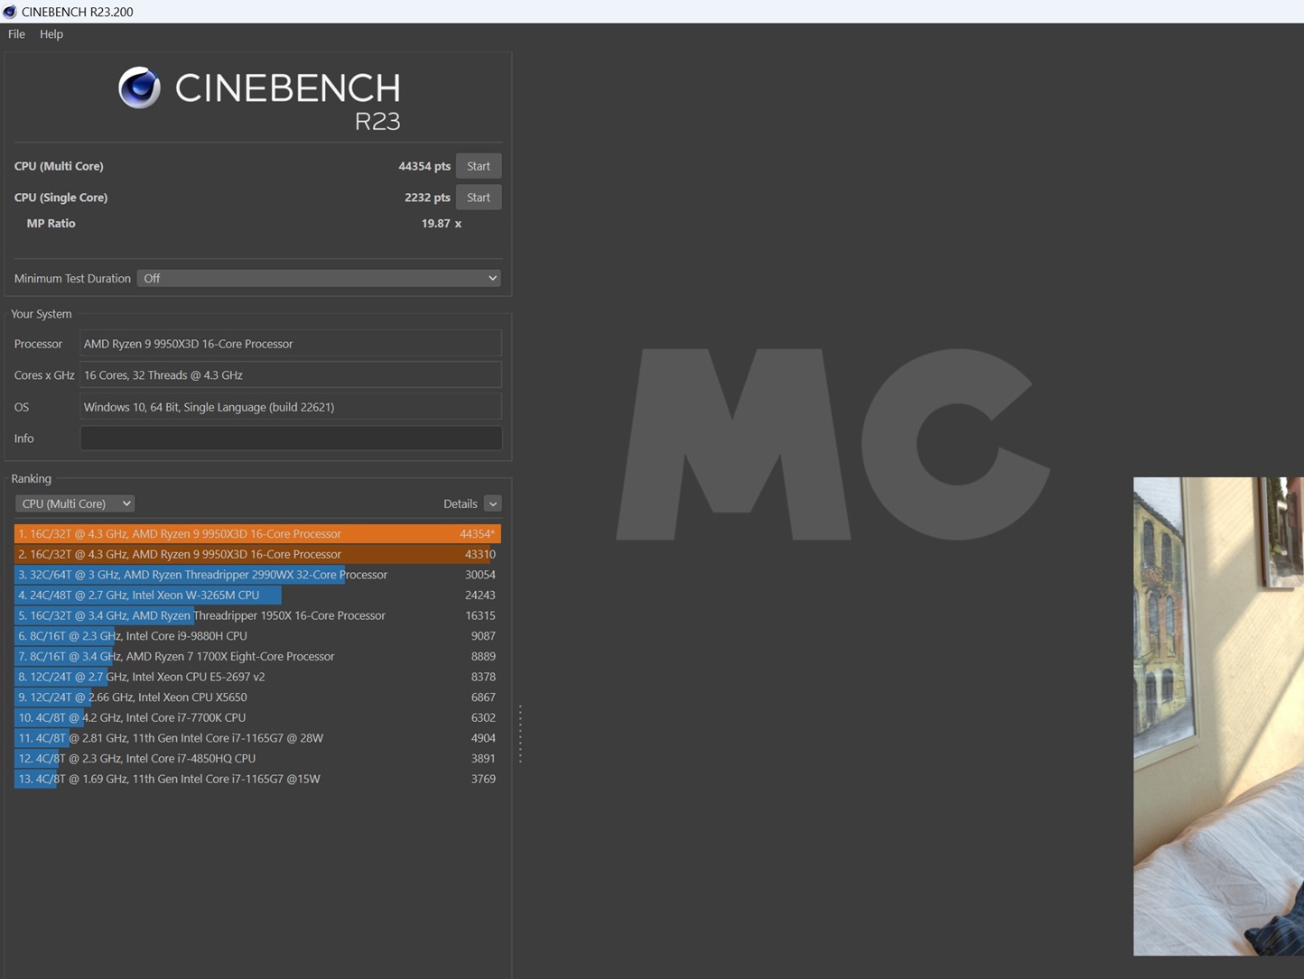The height and width of the screenshot is (979, 1304).
Task: Click the panel splitter dotted handle
Action: tap(520, 734)
